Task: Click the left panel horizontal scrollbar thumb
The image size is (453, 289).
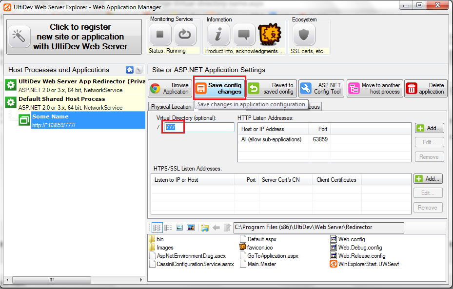Action: coord(52,280)
